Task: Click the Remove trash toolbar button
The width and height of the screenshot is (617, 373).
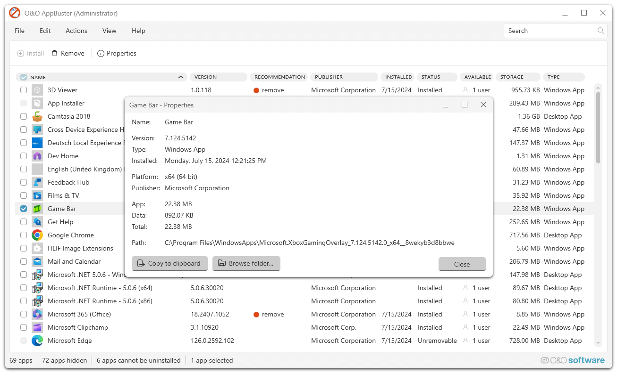Action: click(x=68, y=53)
